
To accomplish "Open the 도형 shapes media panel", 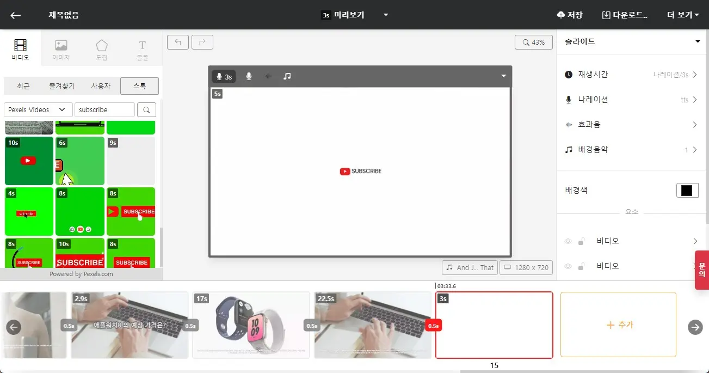I will pos(101,48).
